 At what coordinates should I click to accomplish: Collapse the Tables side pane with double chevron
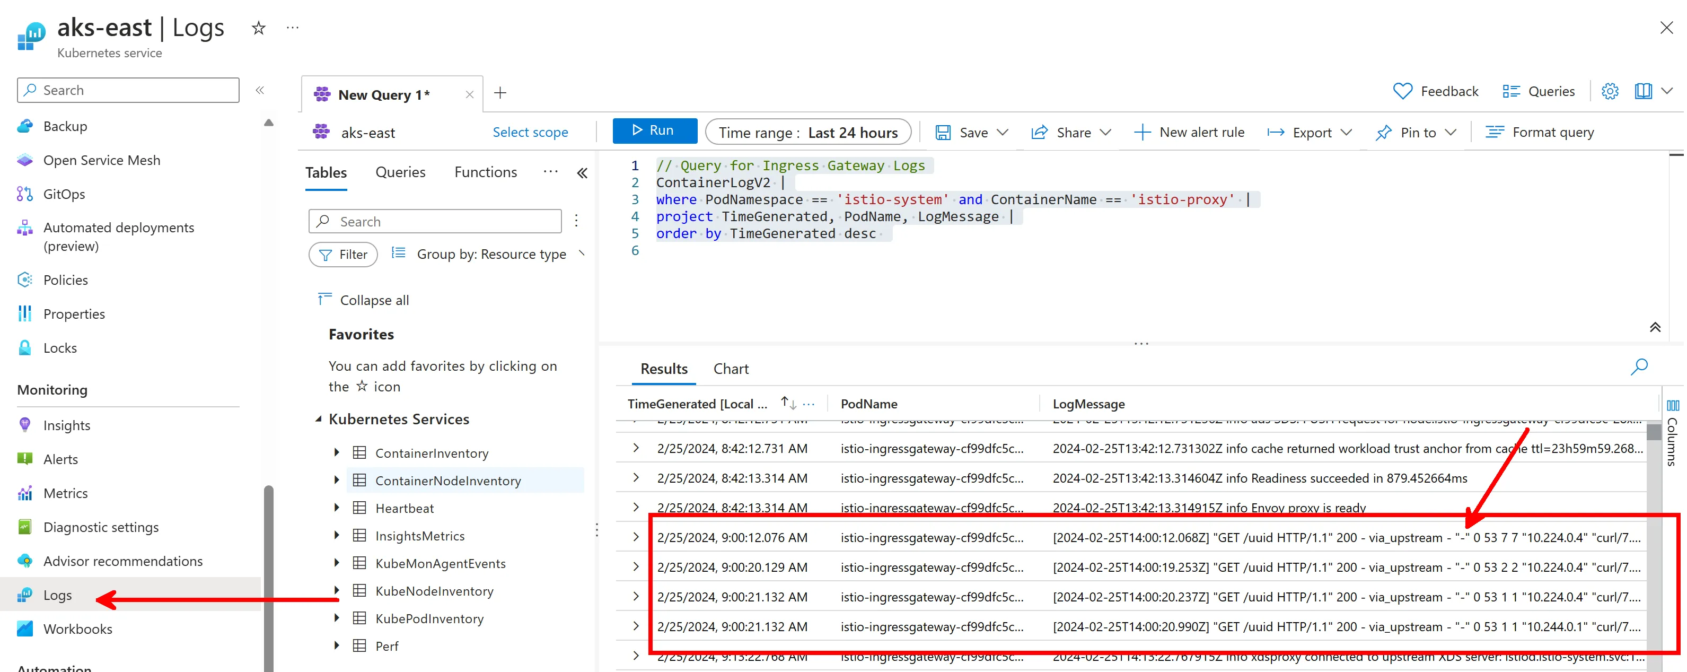582,173
